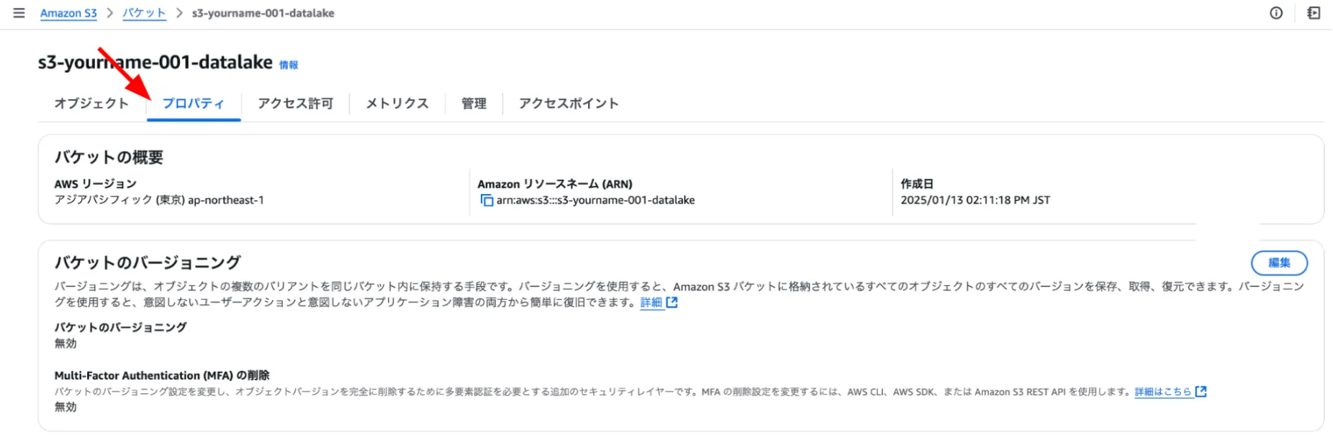Open the hamburger navigation menu

coord(19,13)
